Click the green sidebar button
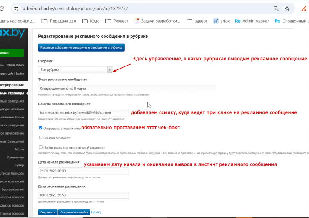309x218 pixels. coord(12,53)
